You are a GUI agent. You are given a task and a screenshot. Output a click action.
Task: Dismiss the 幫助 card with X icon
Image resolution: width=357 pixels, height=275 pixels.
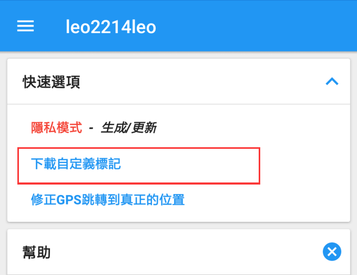(x=331, y=252)
